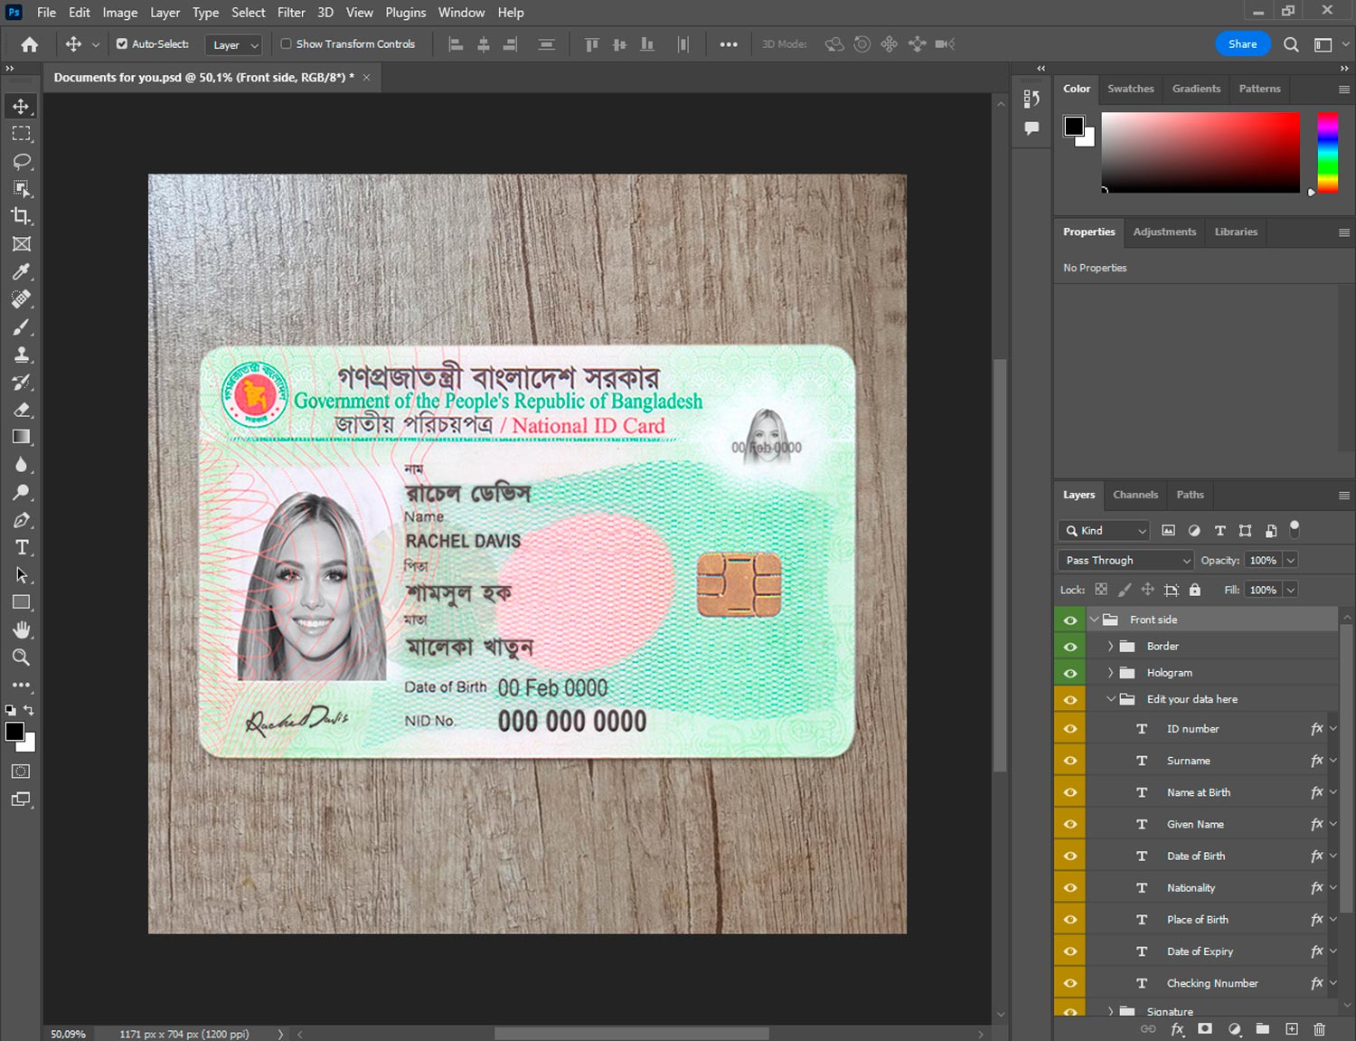Open the Filter menu

pyautogui.click(x=291, y=13)
